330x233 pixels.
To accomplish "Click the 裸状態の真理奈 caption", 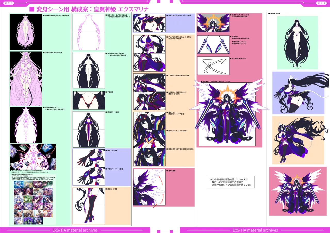I will [x=56, y=15].
